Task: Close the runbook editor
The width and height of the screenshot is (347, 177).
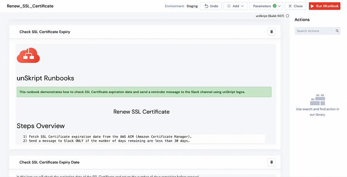Action: 295,6
